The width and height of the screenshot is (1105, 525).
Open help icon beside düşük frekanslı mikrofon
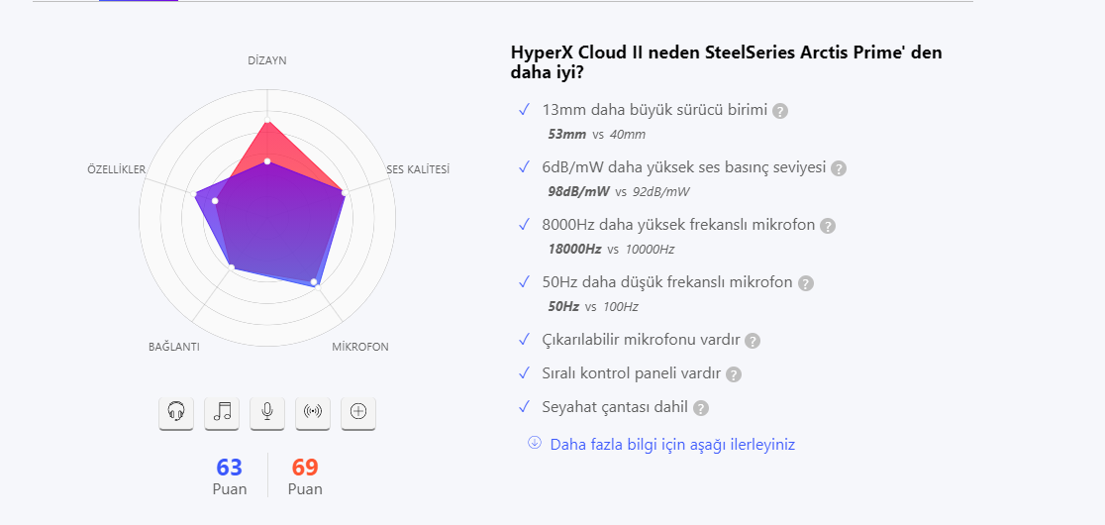pos(806,283)
